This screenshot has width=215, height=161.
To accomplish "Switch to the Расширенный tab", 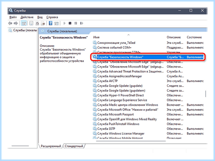I will (51, 146).
